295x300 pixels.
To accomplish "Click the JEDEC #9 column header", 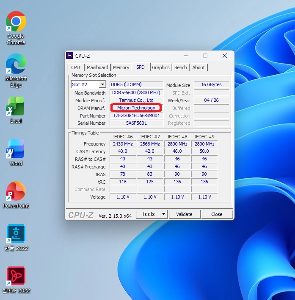I will (204, 137).
